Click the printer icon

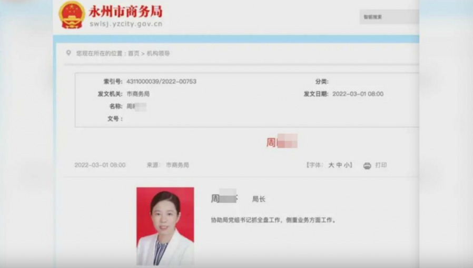click(367, 165)
